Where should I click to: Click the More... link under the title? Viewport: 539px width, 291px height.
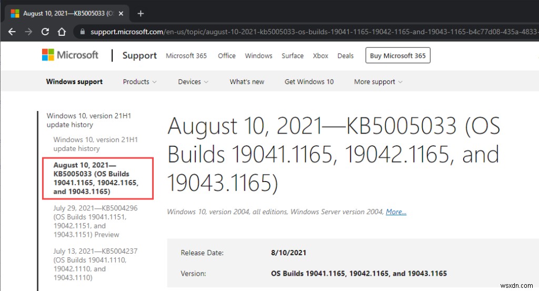coord(396,212)
